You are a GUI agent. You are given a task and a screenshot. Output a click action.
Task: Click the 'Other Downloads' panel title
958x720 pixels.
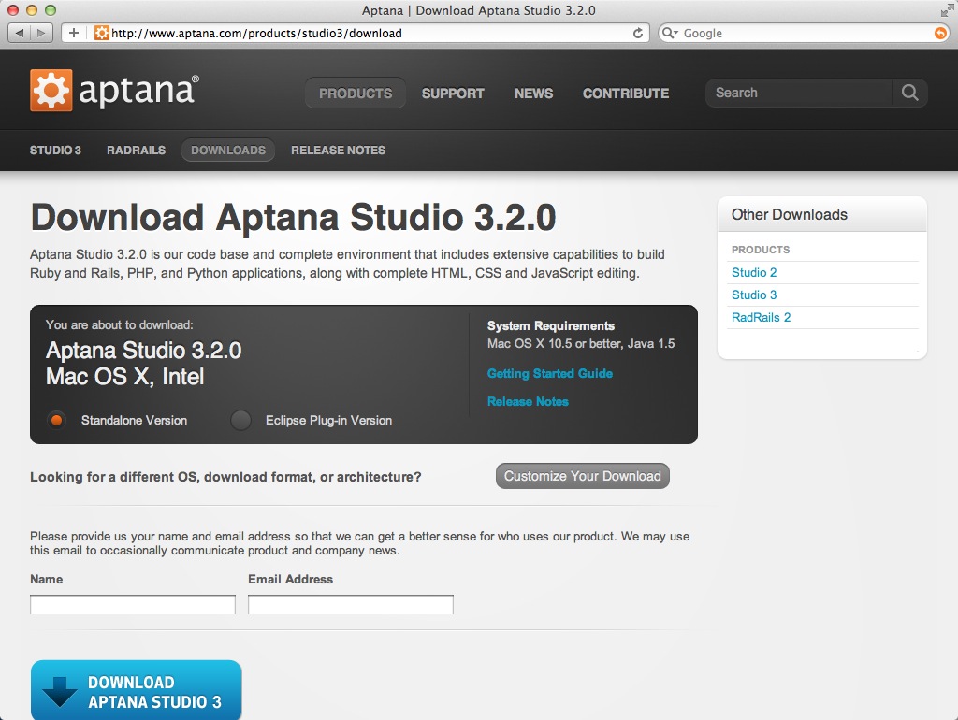(x=790, y=214)
